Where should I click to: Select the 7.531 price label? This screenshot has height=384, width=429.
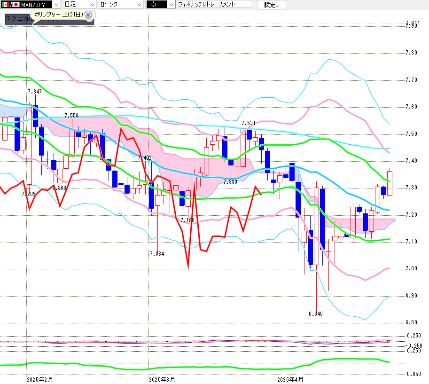point(249,123)
